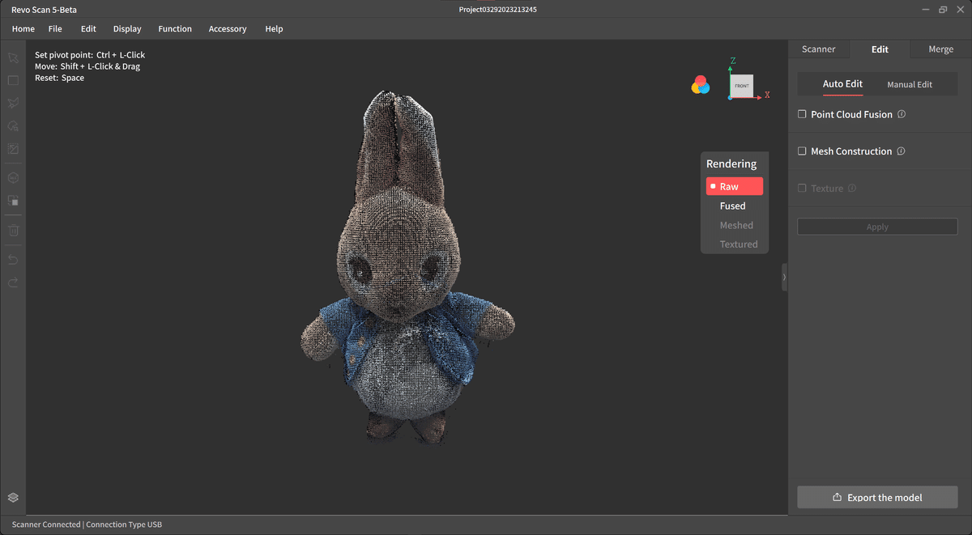
Task: Select the lasso selection tool
Action: pos(13,126)
